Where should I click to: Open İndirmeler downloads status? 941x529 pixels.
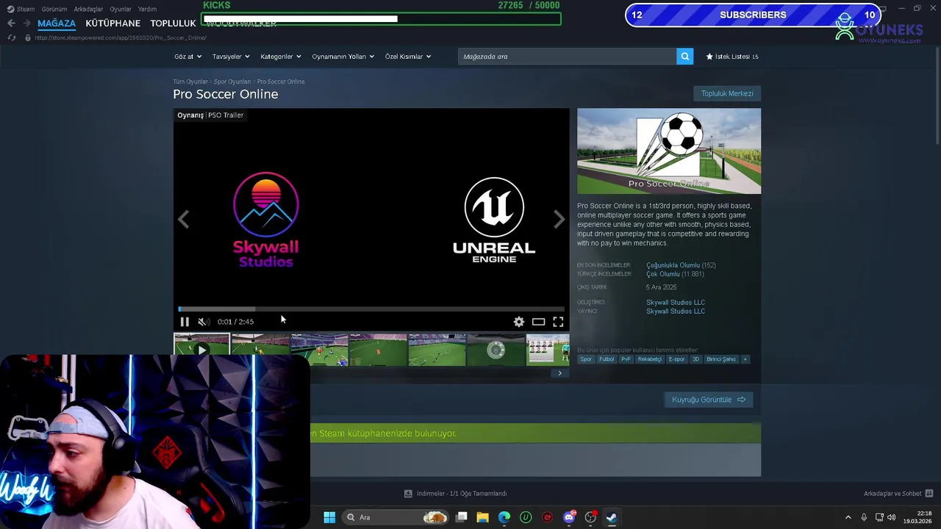[x=456, y=494]
